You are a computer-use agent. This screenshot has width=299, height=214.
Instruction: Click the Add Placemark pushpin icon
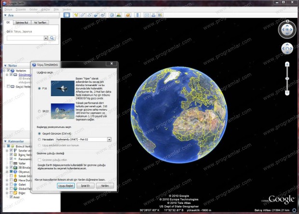(76, 15)
